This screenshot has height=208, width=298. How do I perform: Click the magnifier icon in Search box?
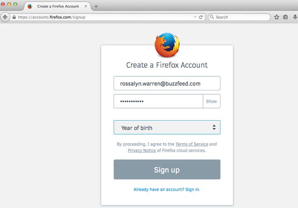point(212,17)
